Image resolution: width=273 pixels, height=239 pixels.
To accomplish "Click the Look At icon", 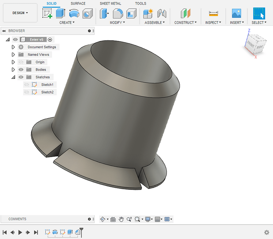I will pyautogui.click(x=113, y=219).
